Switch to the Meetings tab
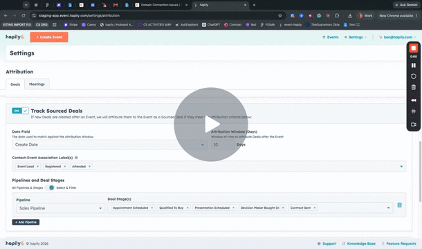This screenshot has width=422, height=249. point(37,84)
